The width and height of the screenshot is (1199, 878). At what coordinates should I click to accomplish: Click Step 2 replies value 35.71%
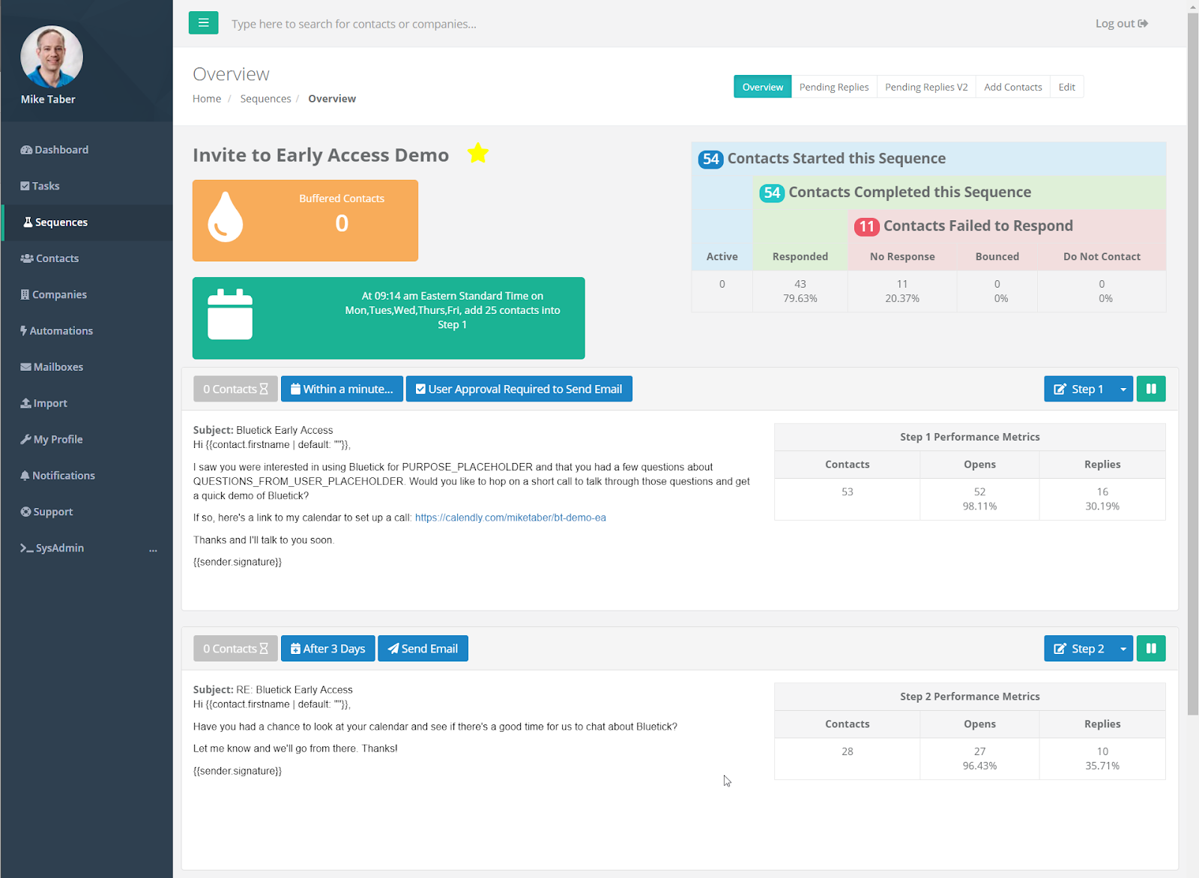[1102, 766]
